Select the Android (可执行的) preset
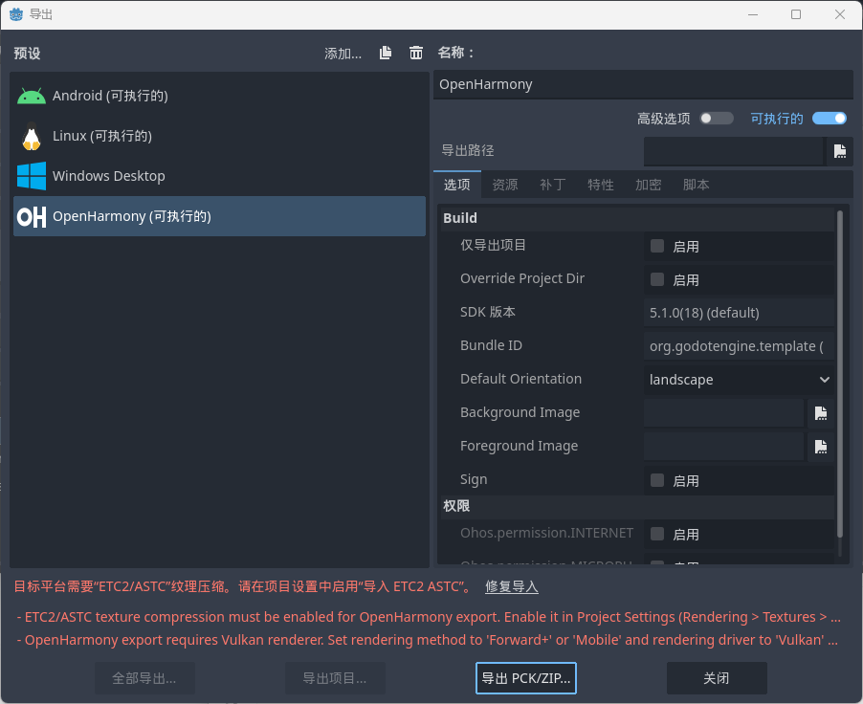The image size is (863, 704). pyautogui.click(x=220, y=96)
